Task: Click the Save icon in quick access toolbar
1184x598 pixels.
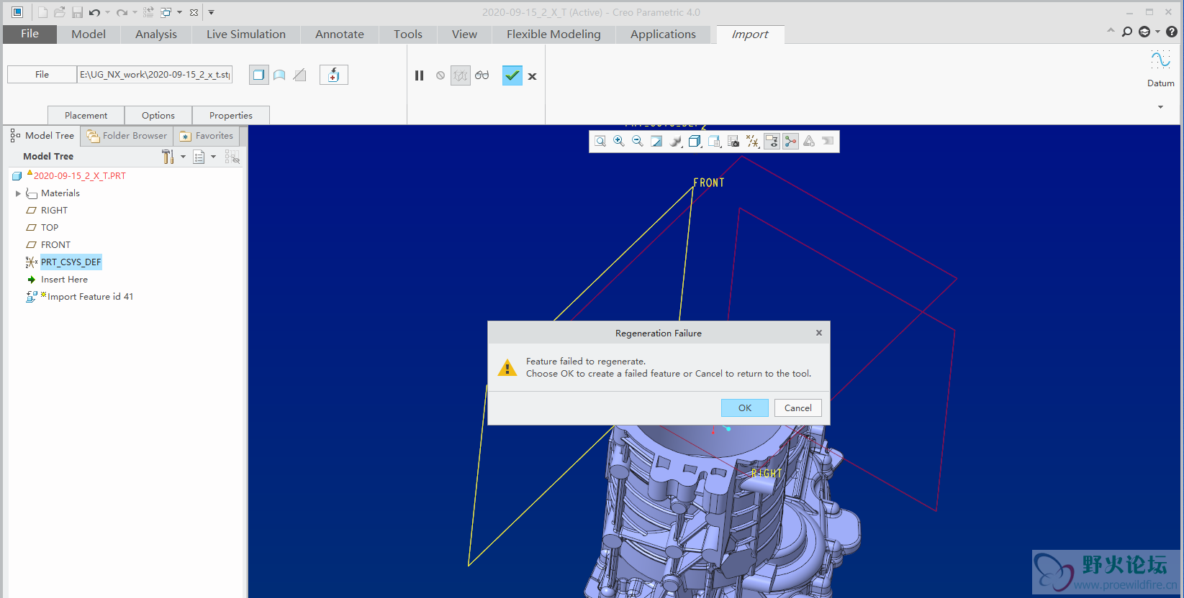Action: pyautogui.click(x=77, y=12)
